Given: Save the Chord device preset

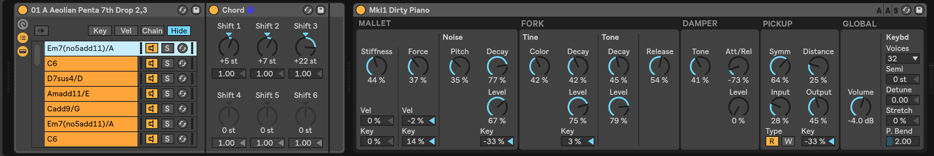Looking at the screenshot, I should [320, 10].
